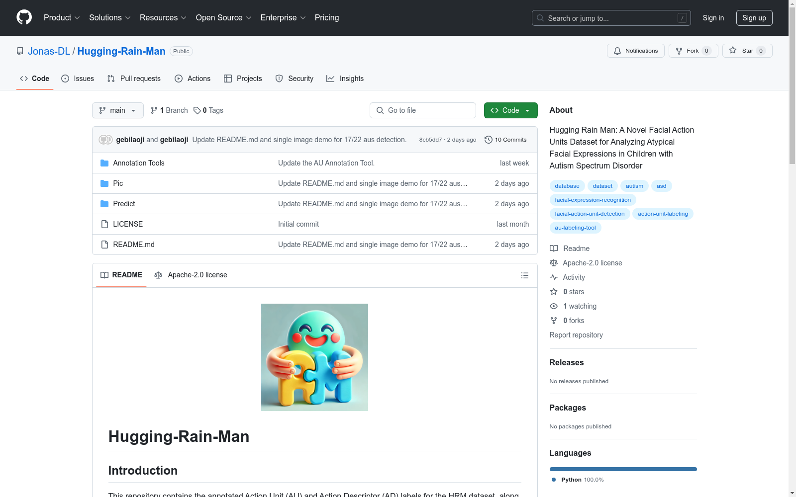Image resolution: width=796 pixels, height=497 pixels.
Task: Click the LICENSE file icon
Action: tap(104, 224)
